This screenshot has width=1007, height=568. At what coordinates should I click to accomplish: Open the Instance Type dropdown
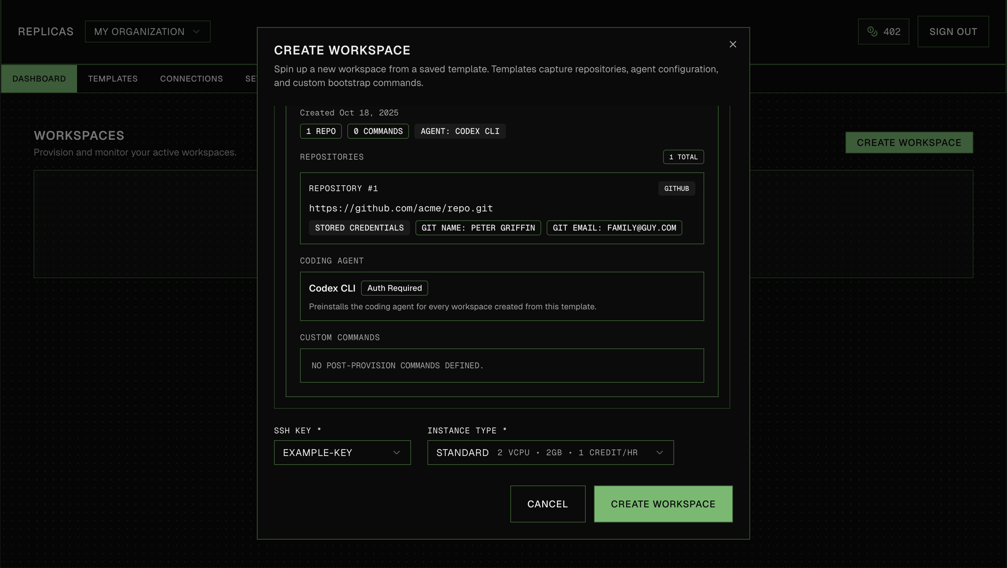click(550, 452)
